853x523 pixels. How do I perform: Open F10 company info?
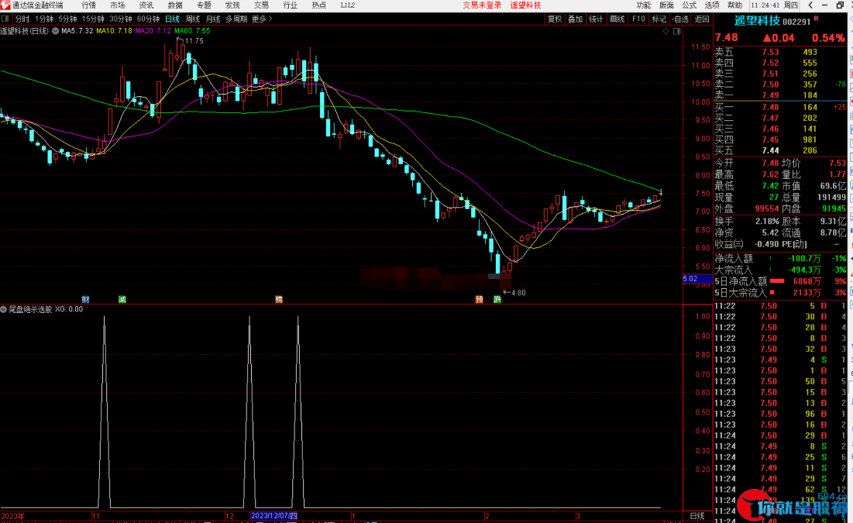coord(638,19)
